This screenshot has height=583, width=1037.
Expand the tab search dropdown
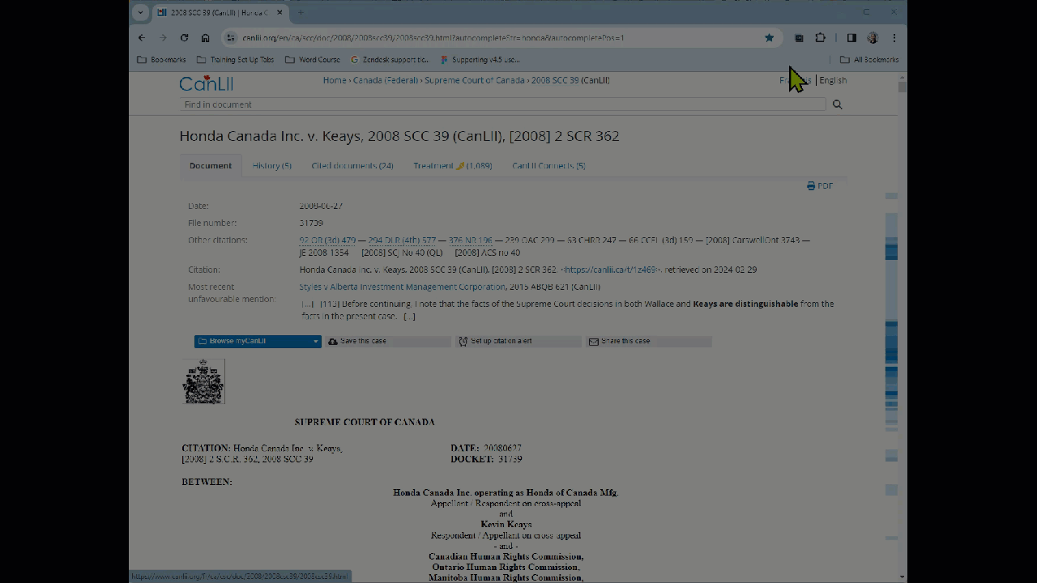coord(141,12)
